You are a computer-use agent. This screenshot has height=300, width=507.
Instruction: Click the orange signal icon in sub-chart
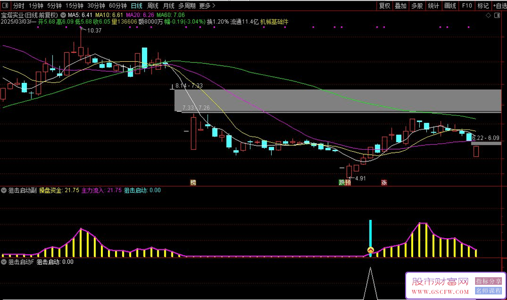(371, 250)
